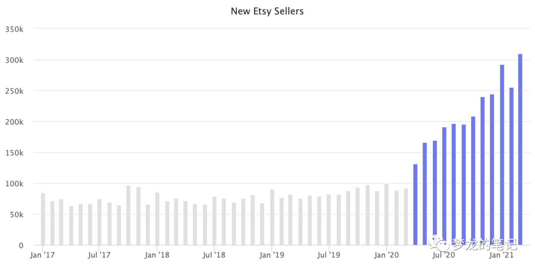The height and width of the screenshot is (268, 535).
Task: Click the first blue bar in the series
Action: (415, 204)
